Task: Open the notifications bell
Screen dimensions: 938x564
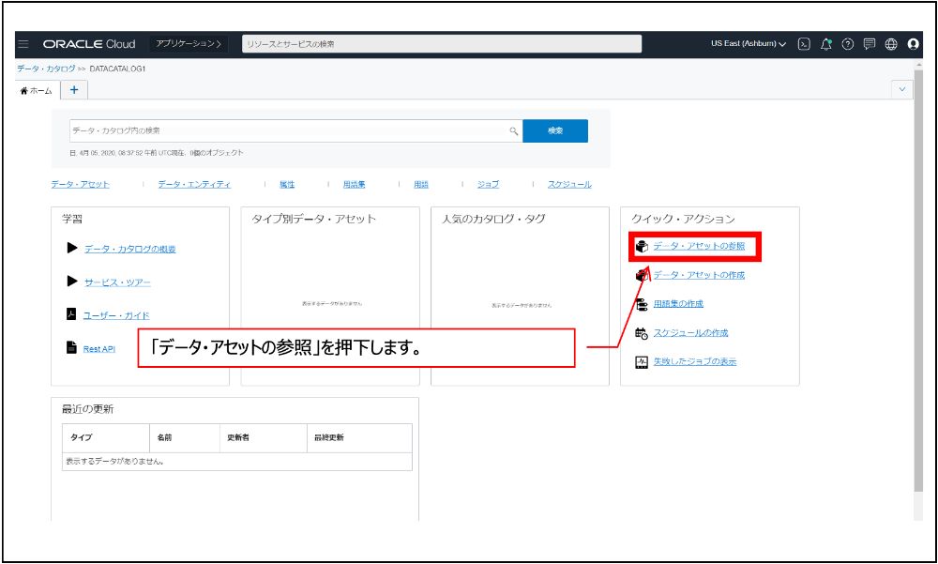Action: click(x=826, y=44)
